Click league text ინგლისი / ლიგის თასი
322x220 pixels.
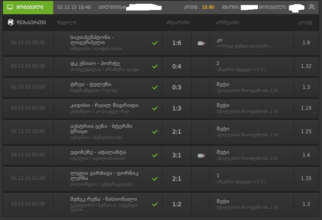coord(96,49)
